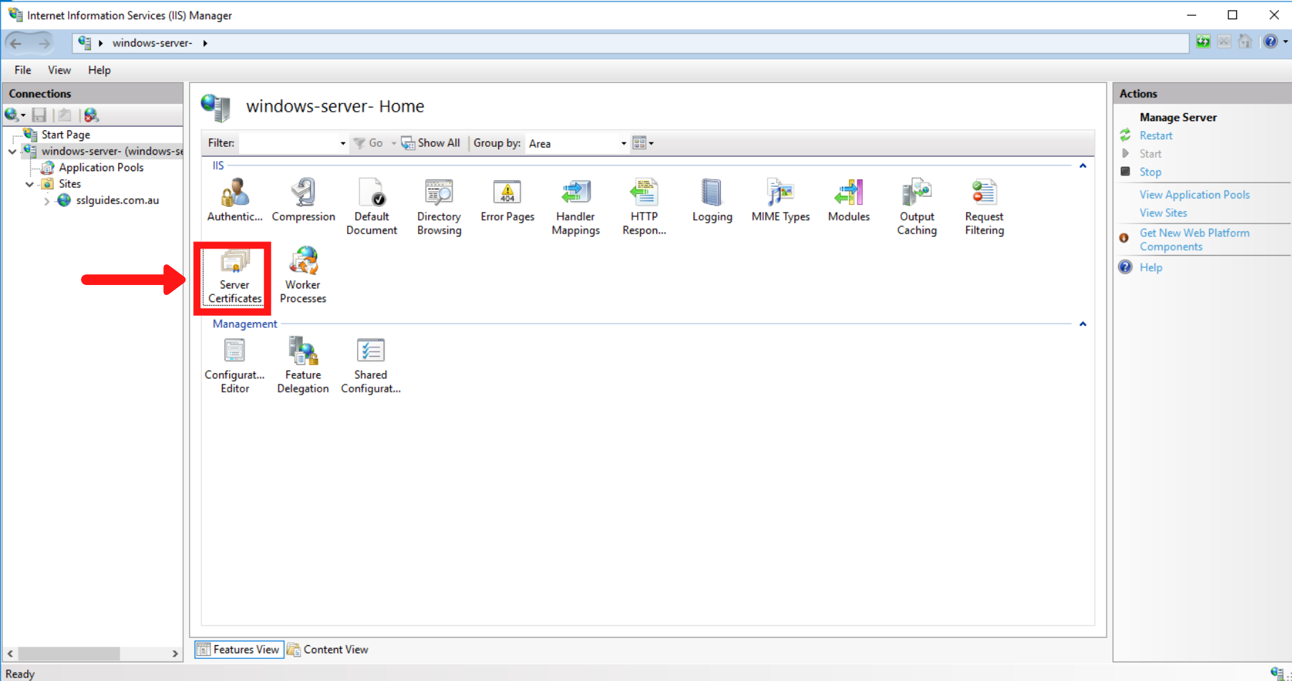Open Directory Browsing settings
Viewport: 1292px width, 681px height.
click(x=439, y=204)
